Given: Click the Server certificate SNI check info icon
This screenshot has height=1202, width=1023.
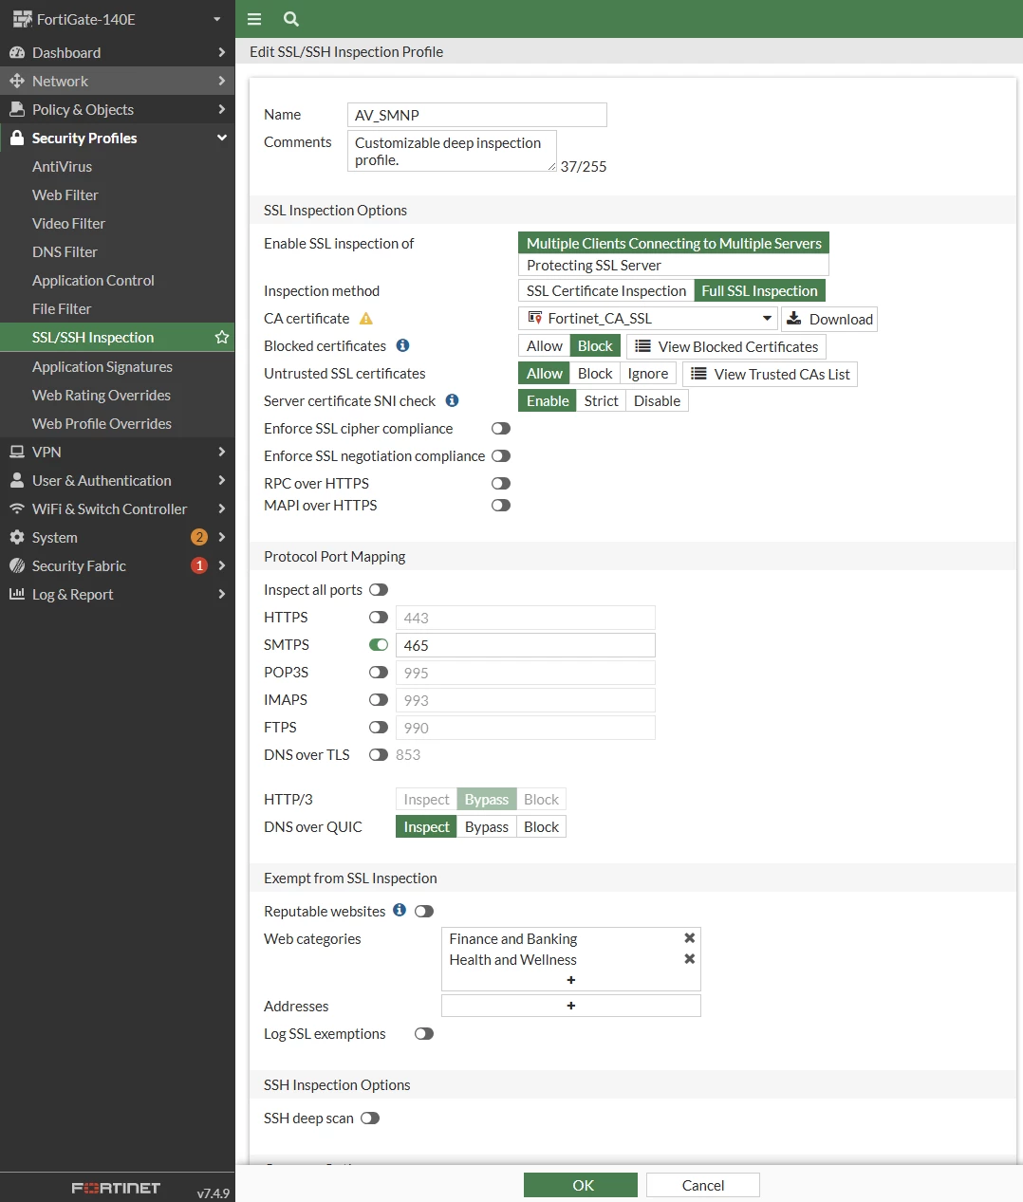Looking at the screenshot, I should pyautogui.click(x=452, y=400).
